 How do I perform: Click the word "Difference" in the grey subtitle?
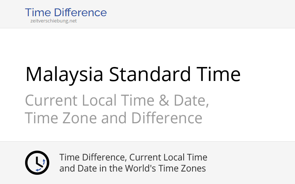(x=167, y=118)
